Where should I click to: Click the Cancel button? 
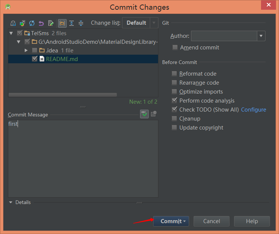click(x=212, y=221)
